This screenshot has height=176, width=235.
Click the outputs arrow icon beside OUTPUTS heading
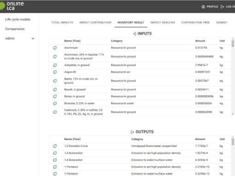(132, 132)
